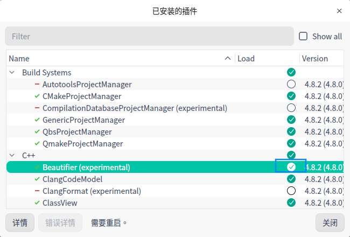Enable loading of ClangFormat plugin

[291, 191]
